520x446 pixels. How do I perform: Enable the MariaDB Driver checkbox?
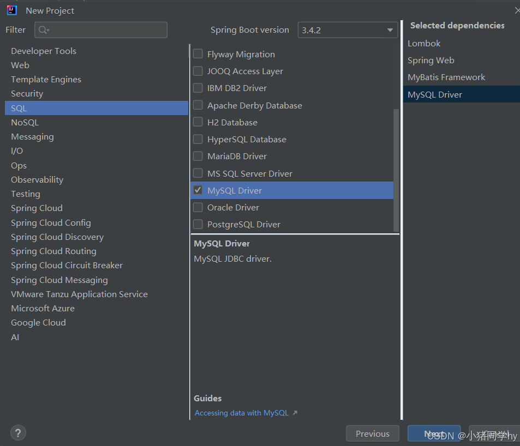[x=198, y=156]
